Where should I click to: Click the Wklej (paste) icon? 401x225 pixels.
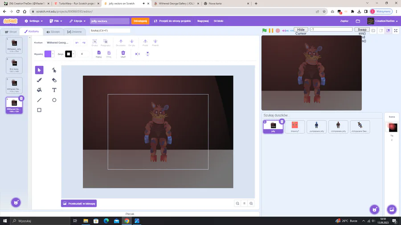tap(109, 54)
